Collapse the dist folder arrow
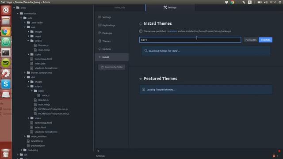The image size is (283, 159). [x=25, y=77]
